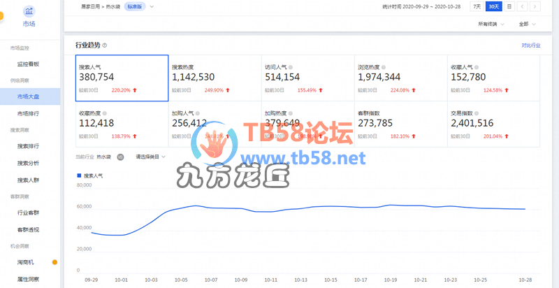
Task: Select the 搜索人气 metric card
Action: [x=122, y=78]
